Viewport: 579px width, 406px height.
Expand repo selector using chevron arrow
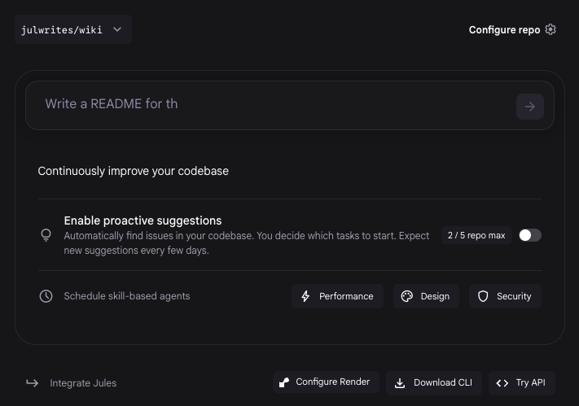tap(117, 29)
